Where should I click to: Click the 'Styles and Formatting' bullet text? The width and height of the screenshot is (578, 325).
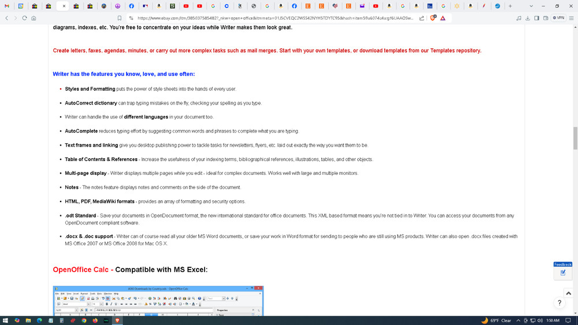(x=90, y=89)
